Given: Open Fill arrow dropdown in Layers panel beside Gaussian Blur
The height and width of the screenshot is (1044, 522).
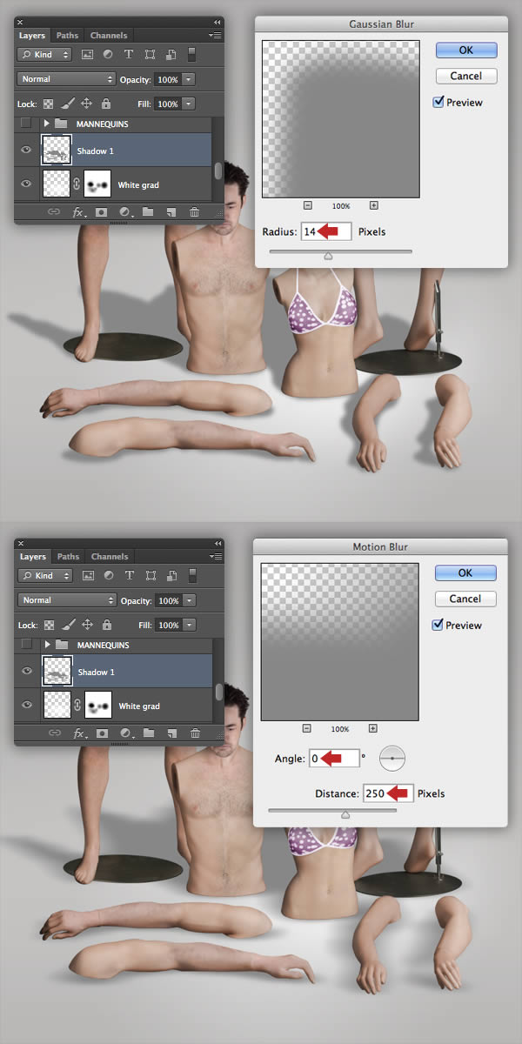Looking at the screenshot, I should coord(189,104).
